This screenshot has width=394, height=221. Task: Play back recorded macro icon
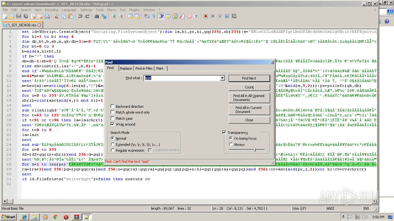220,16
